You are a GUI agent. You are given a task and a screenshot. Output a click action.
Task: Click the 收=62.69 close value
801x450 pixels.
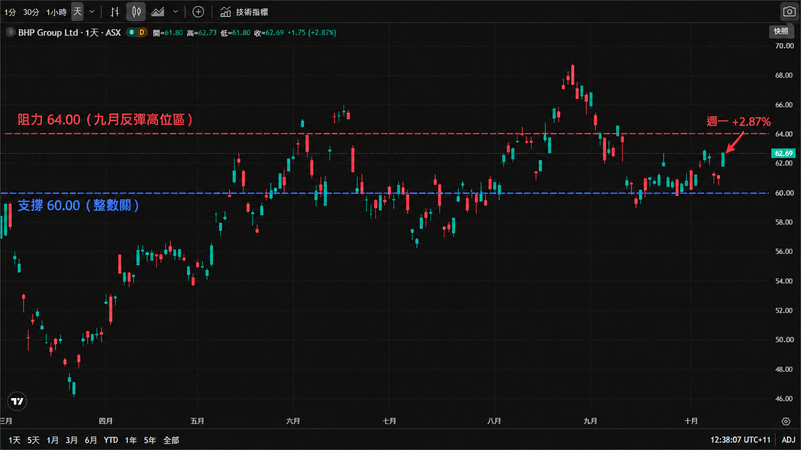tap(269, 33)
